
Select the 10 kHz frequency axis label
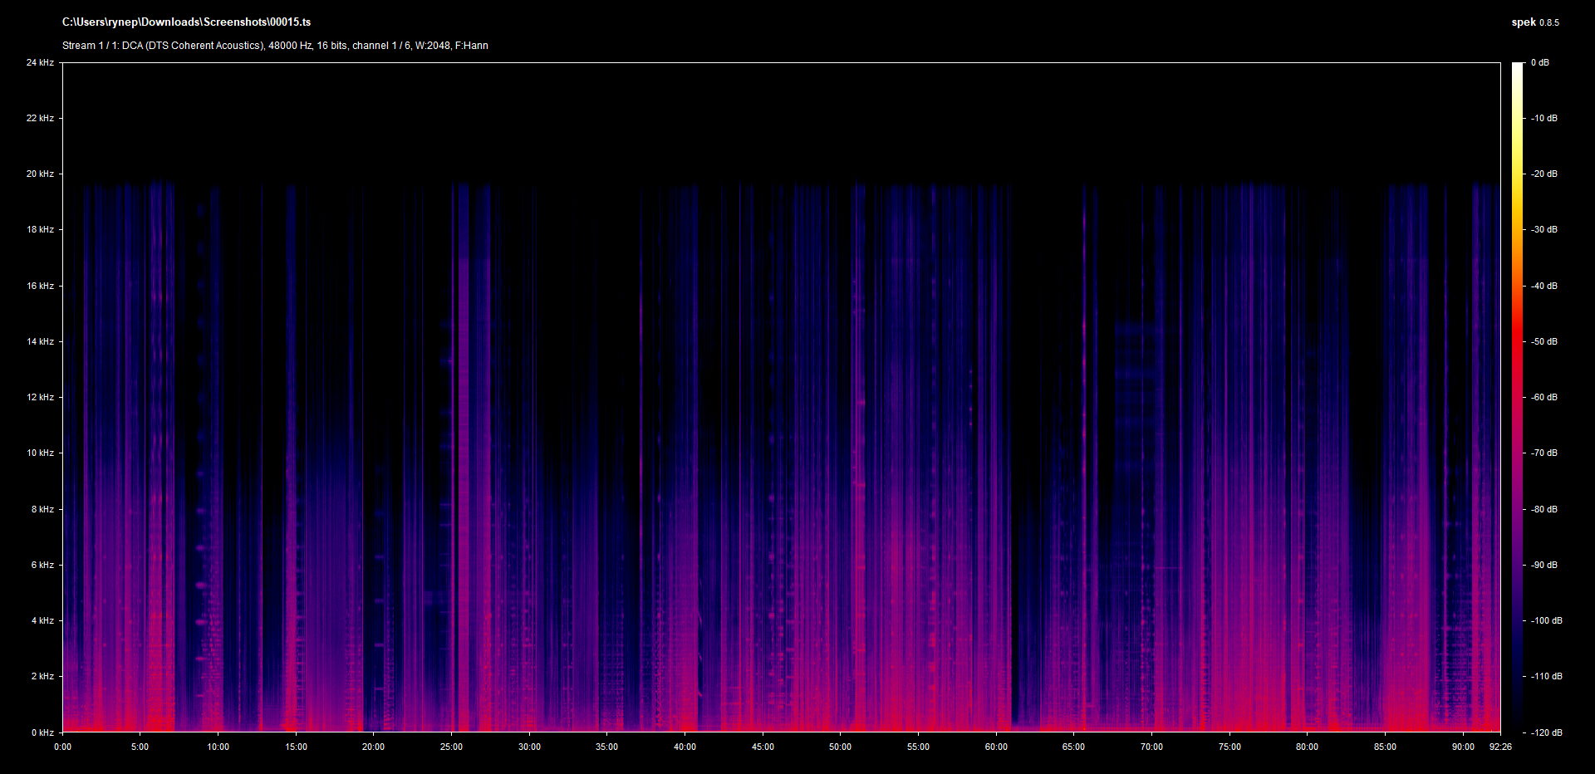[40, 453]
